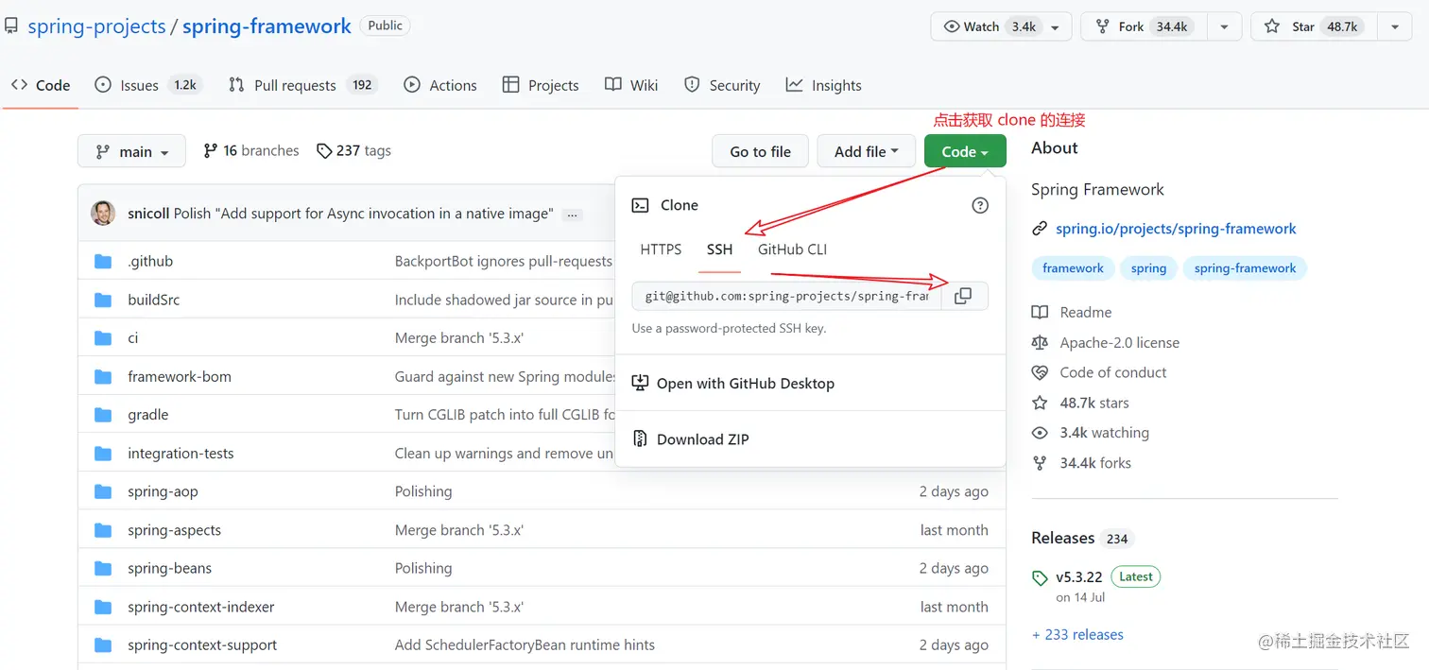The height and width of the screenshot is (670, 1429).
Task: Switch to the Code tab
Action: tap(41, 85)
